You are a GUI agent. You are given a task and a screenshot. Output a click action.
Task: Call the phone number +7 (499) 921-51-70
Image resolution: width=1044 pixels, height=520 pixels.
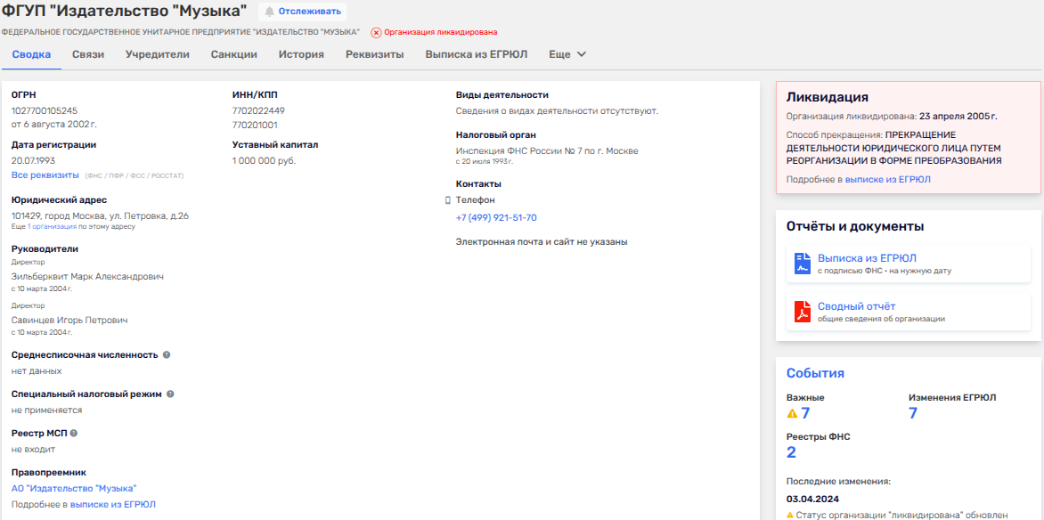496,218
